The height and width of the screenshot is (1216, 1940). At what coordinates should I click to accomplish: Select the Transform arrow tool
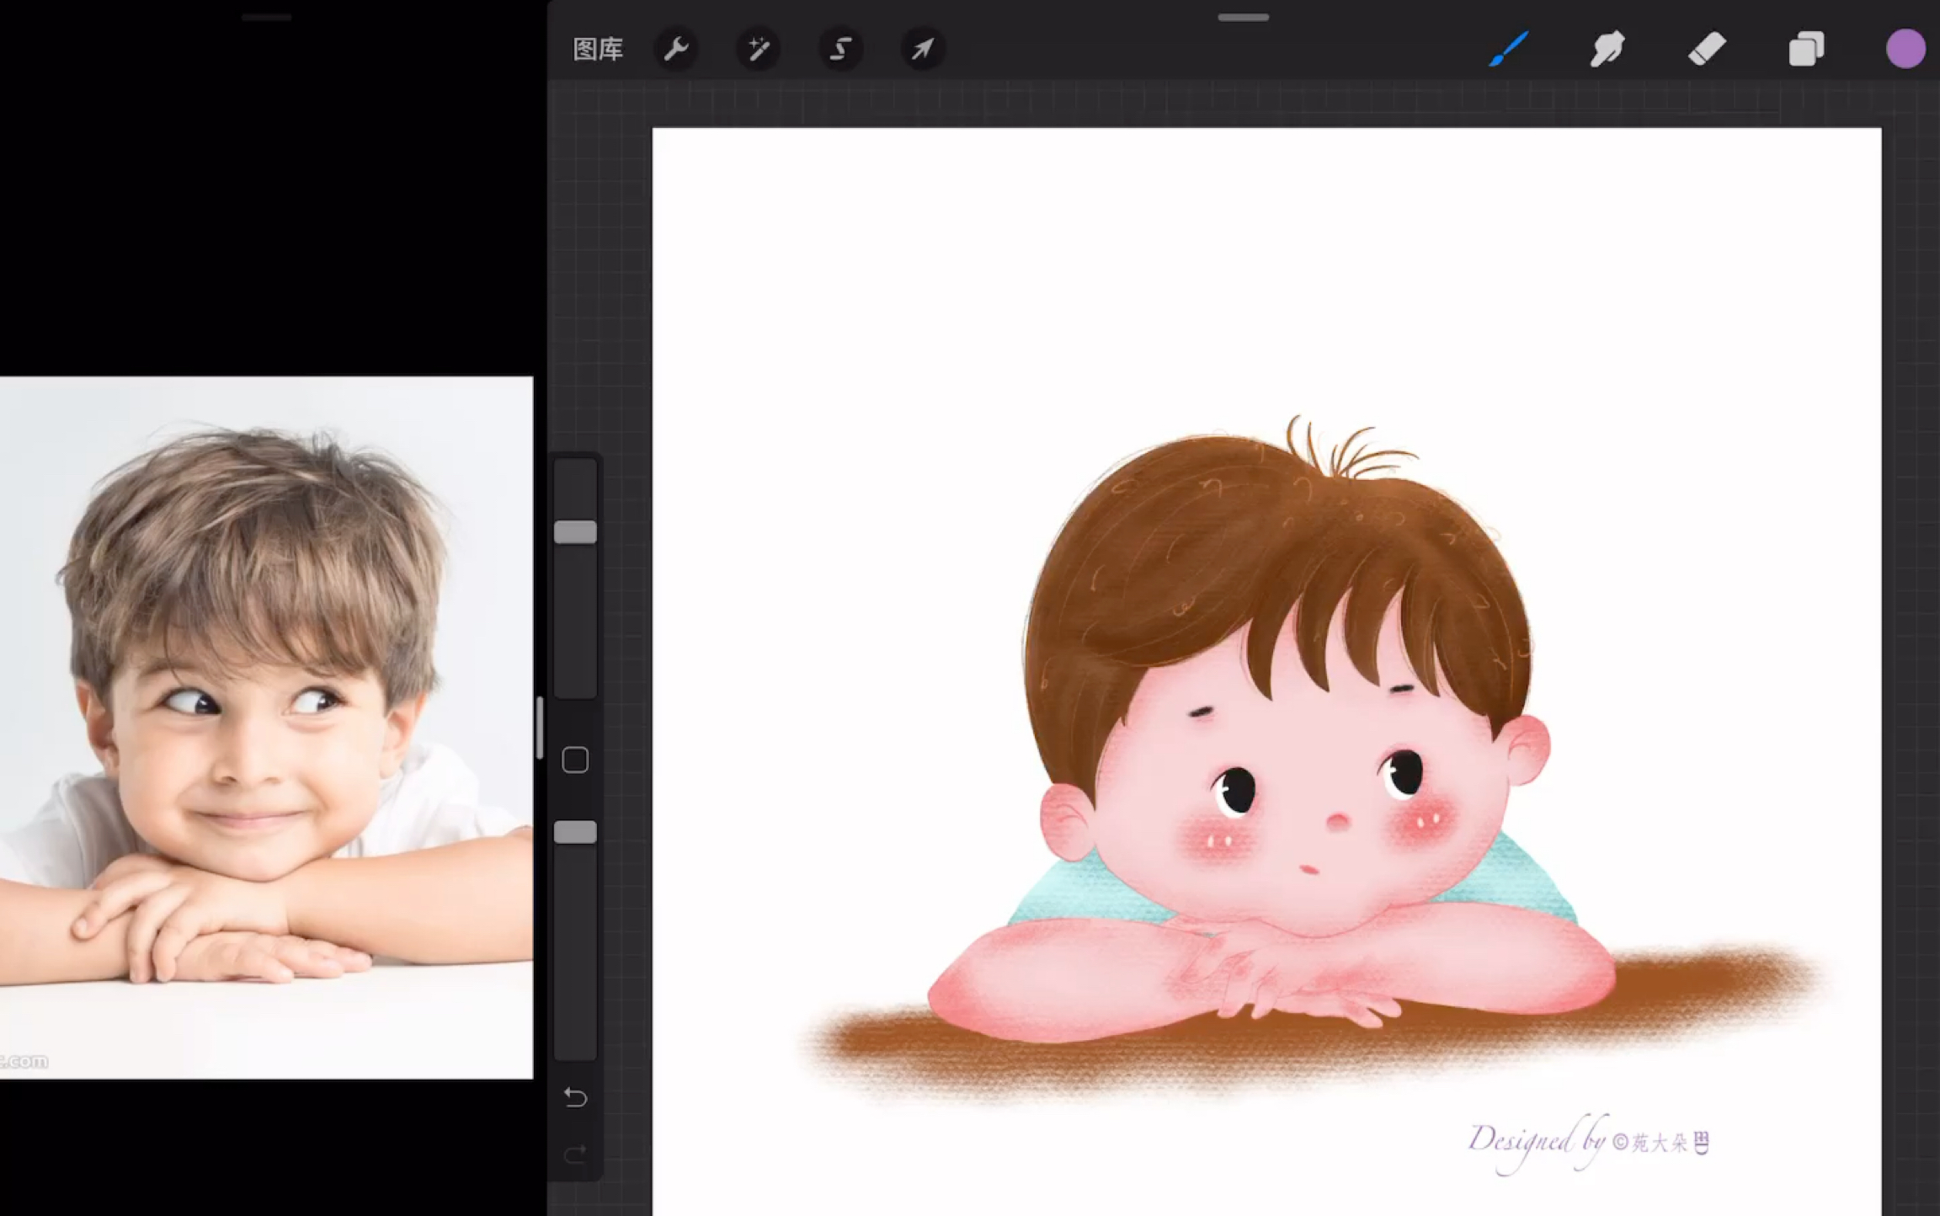pos(922,48)
